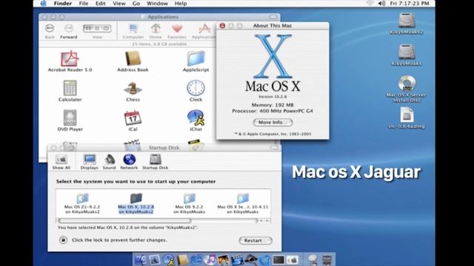Click More Info in About This Mac
This screenshot has height=266, width=474.
coord(273,122)
